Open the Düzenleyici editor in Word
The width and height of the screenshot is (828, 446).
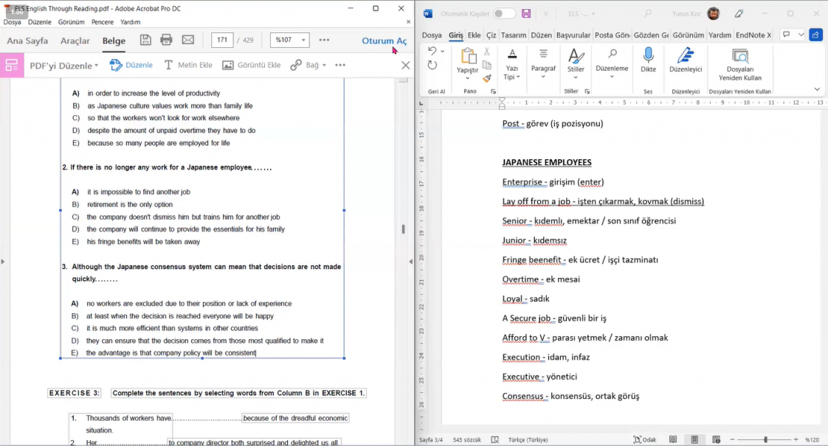(x=686, y=59)
